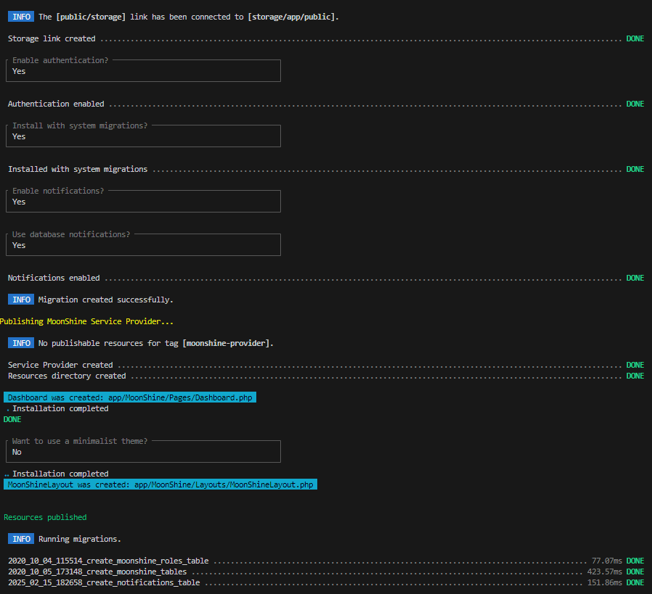This screenshot has width=652, height=594.
Task: Select the text "[storage/app/public]" path
Action: click(x=292, y=17)
